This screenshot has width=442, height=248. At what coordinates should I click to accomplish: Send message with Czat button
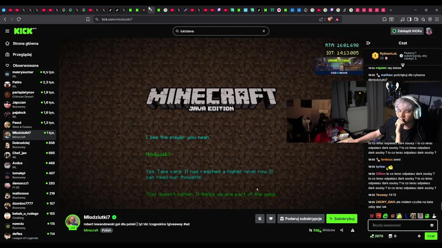(x=431, y=236)
